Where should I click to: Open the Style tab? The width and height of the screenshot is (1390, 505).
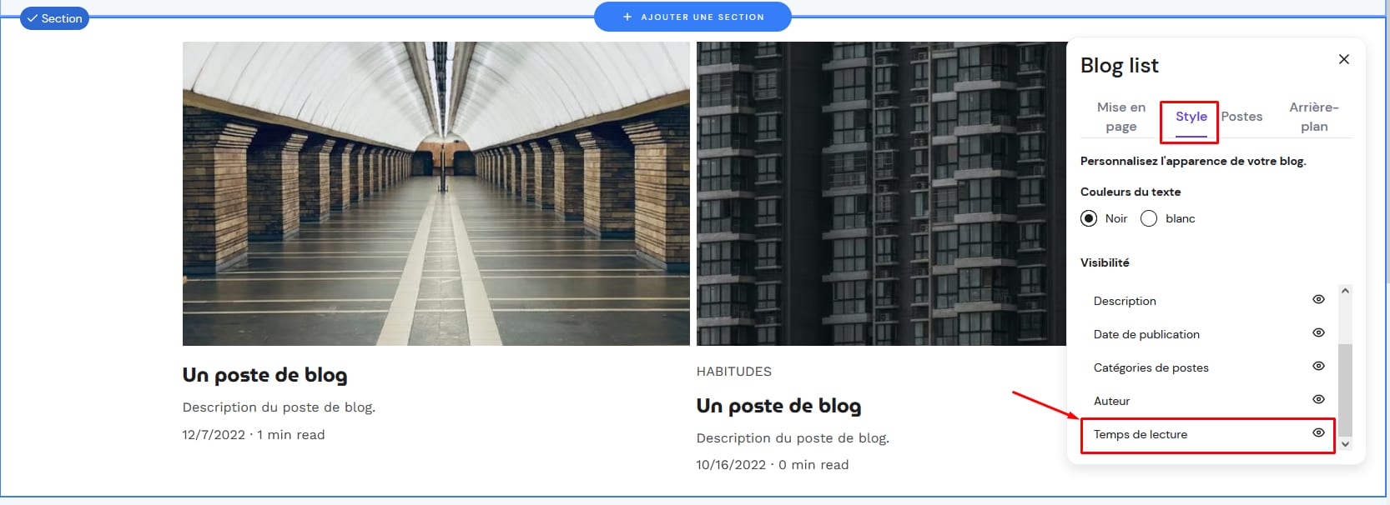pos(1191,117)
